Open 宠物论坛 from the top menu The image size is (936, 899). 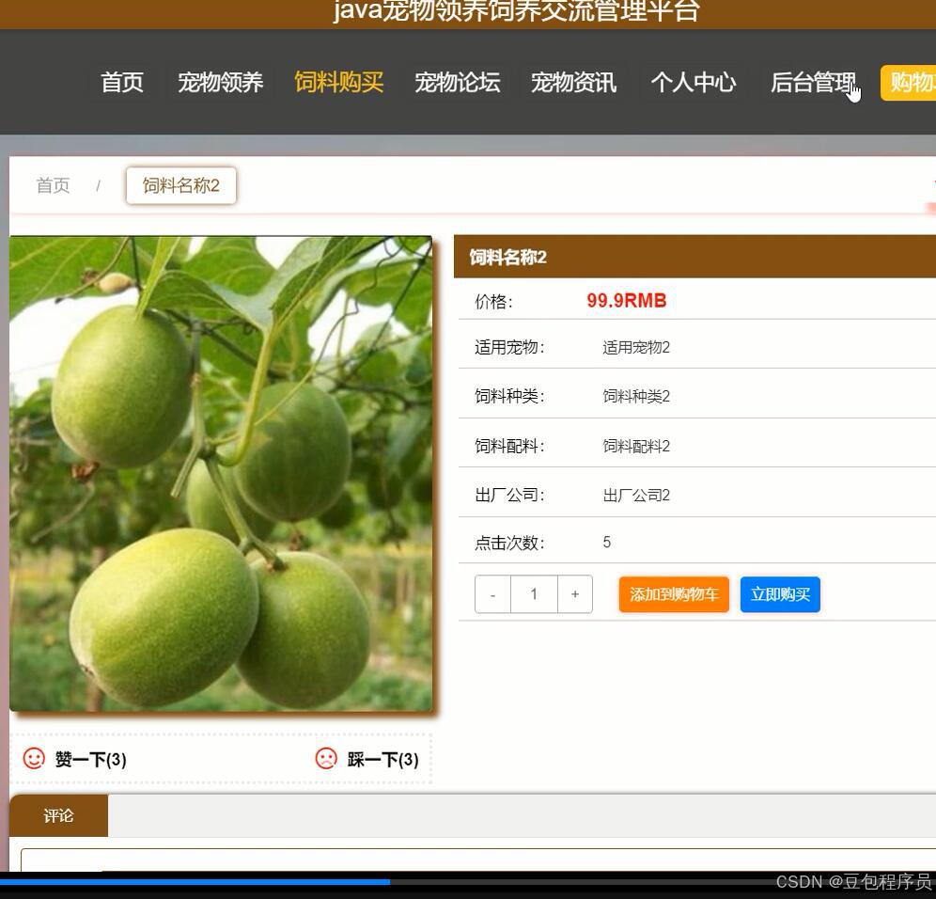click(458, 83)
